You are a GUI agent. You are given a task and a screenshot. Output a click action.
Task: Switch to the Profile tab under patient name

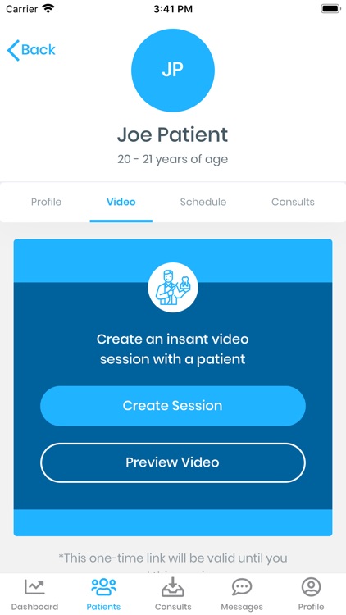[46, 202]
